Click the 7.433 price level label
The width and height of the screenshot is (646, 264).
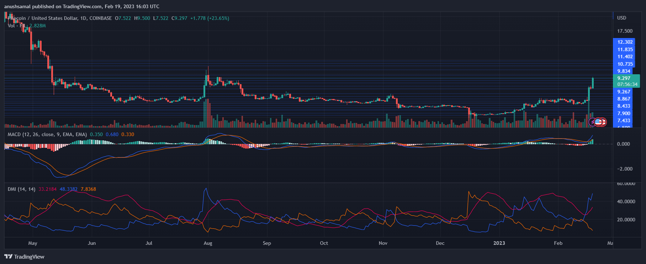(624, 120)
